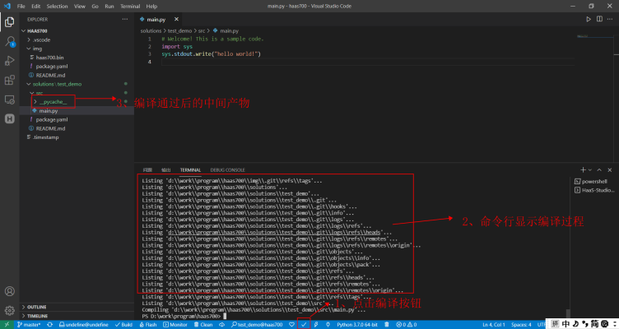Open the Run and Debug view
619x329 pixels.
(10, 61)
